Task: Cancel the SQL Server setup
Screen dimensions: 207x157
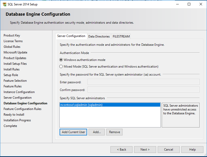Action: pos(168,150)
